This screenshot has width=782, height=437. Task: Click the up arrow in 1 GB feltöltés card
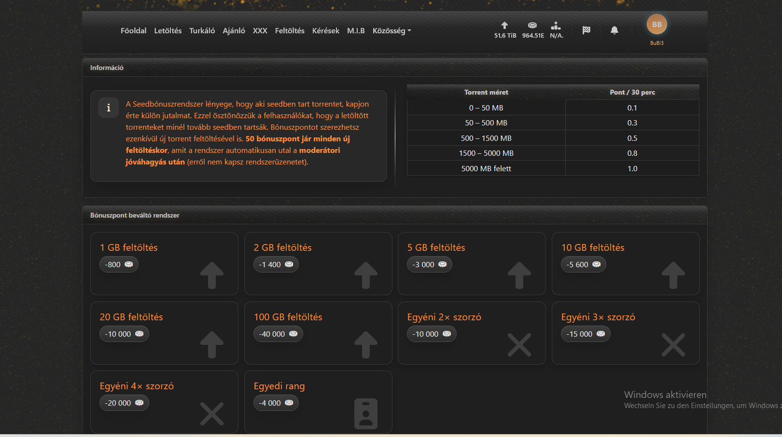212,275
